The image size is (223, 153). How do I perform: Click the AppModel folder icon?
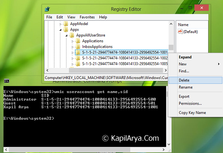pos(66,24)
